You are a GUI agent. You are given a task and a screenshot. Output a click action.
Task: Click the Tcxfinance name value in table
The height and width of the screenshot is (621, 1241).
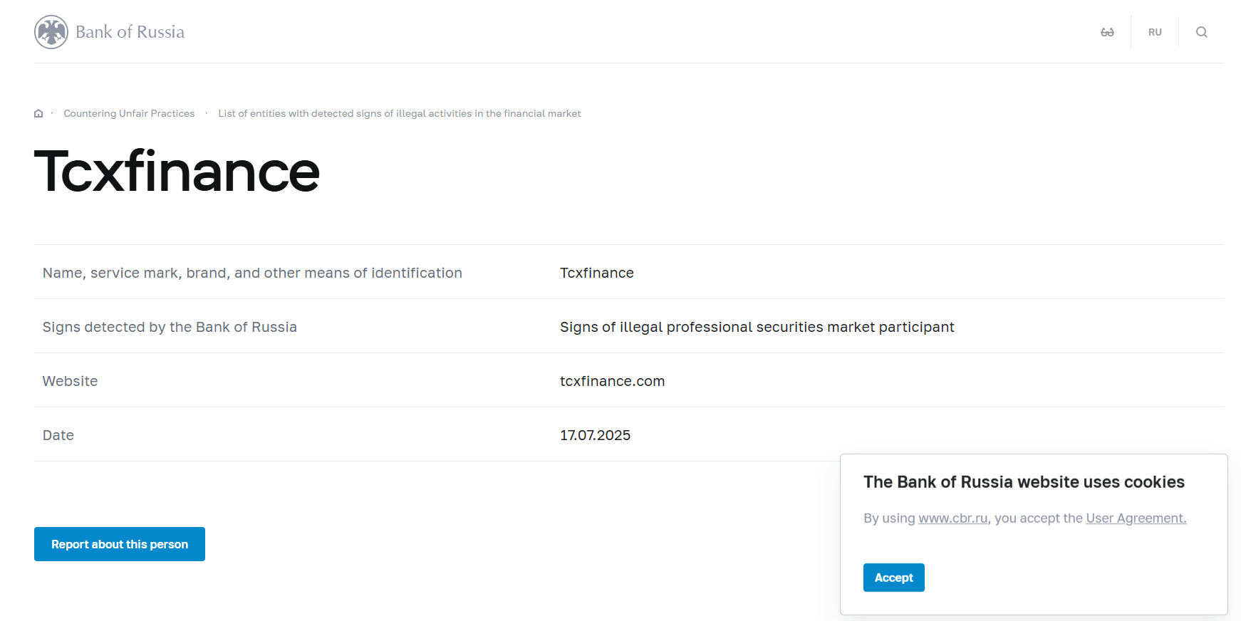pos(596,273)
